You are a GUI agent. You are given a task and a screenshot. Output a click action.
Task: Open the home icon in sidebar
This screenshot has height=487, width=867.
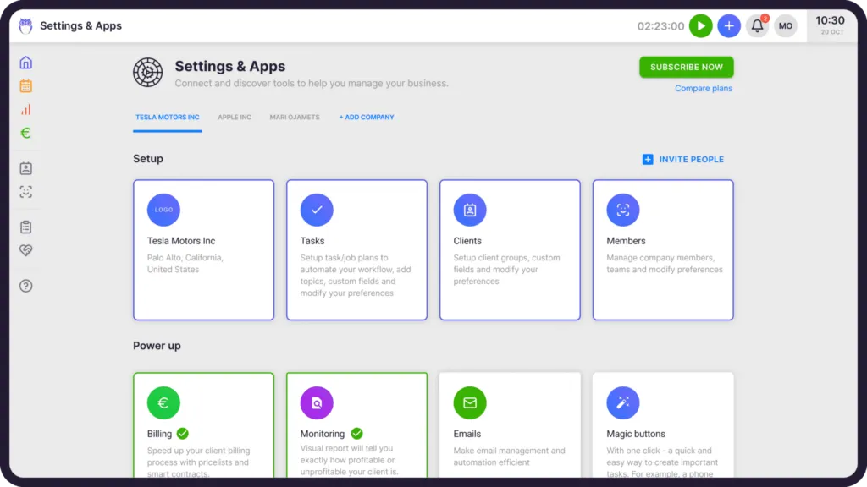(x=26, y=63)
